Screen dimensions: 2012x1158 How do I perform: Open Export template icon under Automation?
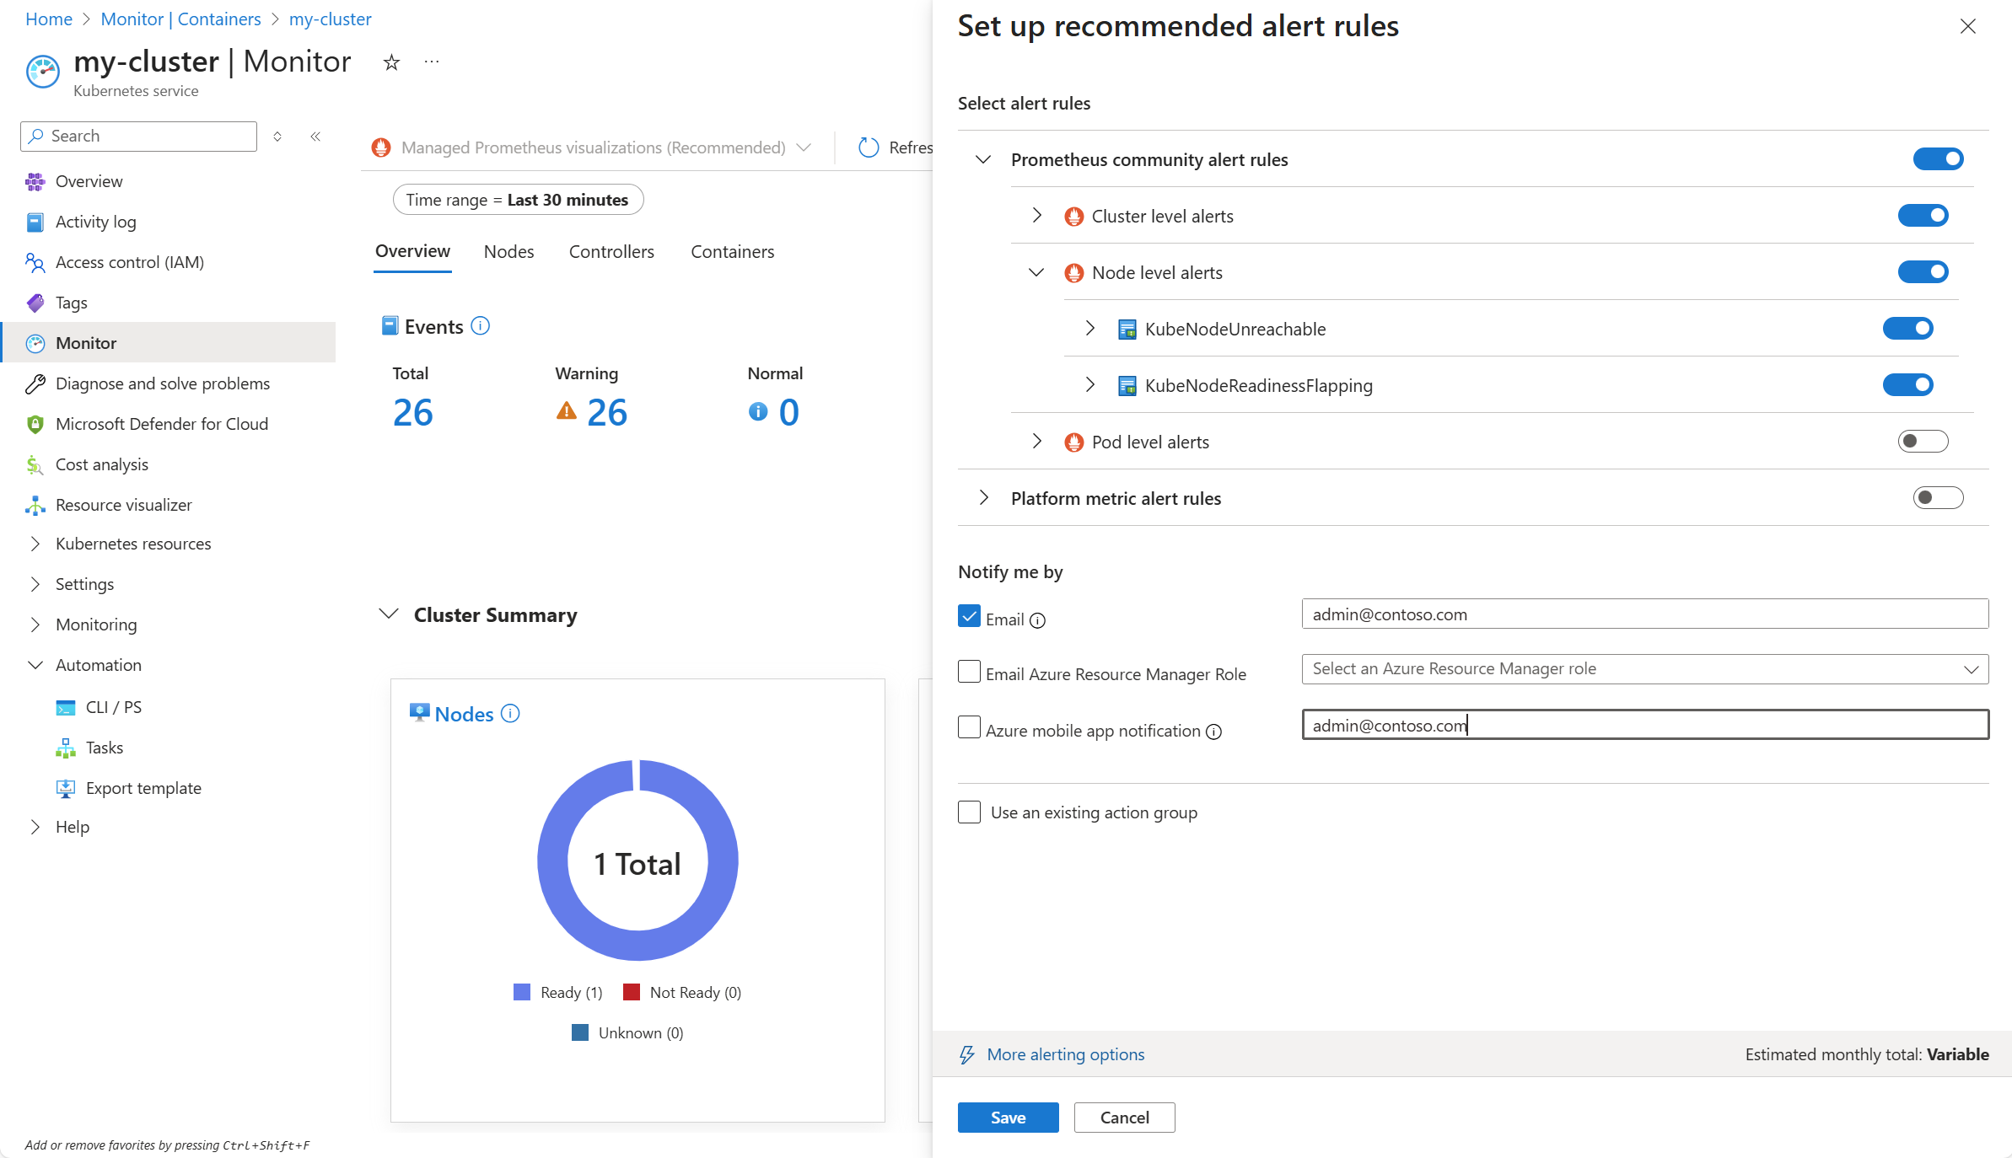(x=66, y=788)
